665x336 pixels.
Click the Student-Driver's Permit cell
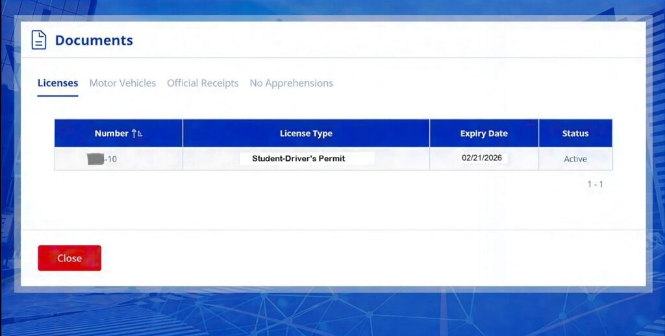point(299,158)
